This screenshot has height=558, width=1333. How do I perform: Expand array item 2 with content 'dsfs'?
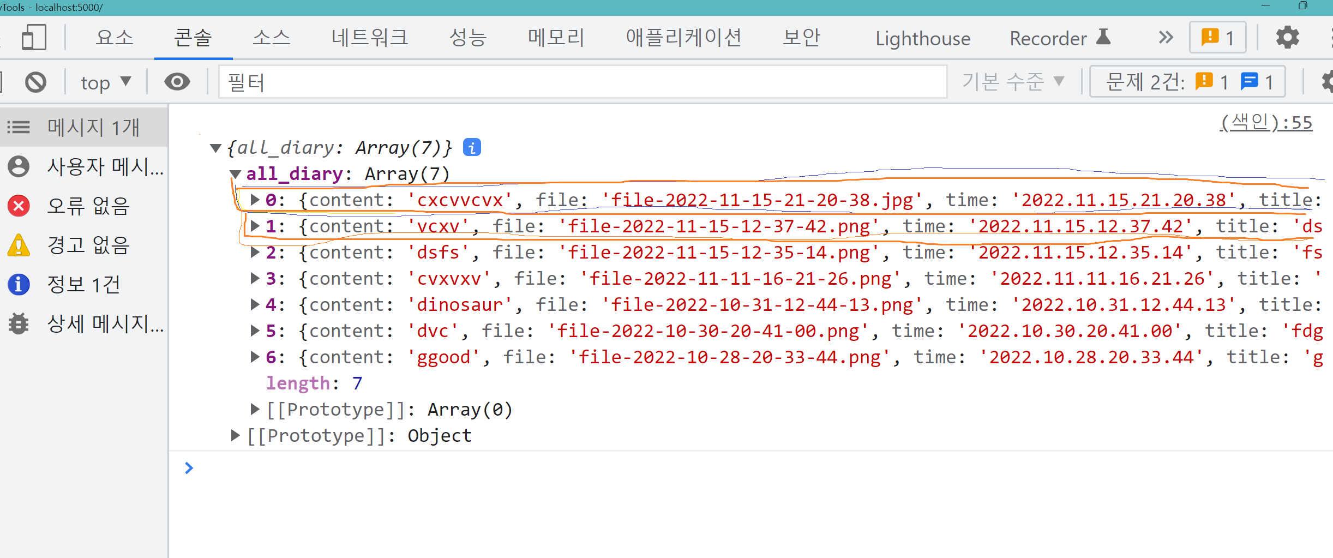click(x=255, y=252)
